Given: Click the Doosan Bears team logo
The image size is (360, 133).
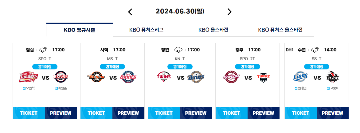Looking at the screenshot, I should (61, 77).
